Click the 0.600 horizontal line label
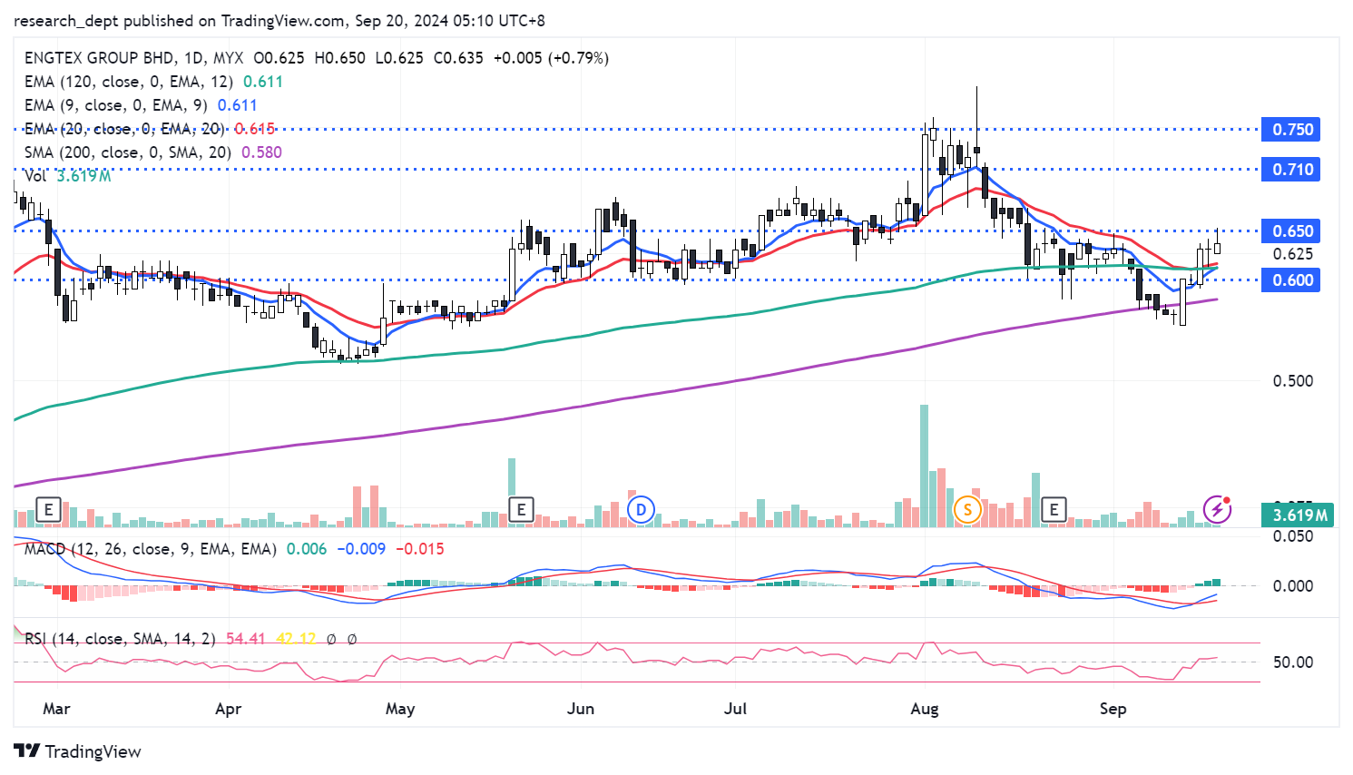 [x=1292, y=280]
